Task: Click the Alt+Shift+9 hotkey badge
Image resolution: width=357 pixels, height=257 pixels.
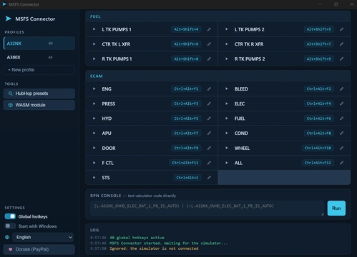Action: (319, 59)
